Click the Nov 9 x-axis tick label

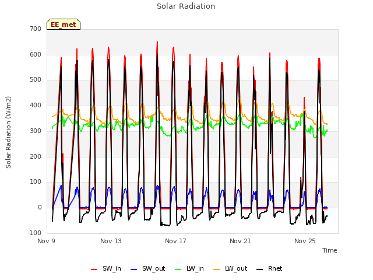[46, 241]
